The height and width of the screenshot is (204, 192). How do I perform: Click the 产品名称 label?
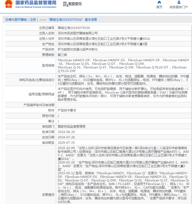pyautogui.click(x=48, y=49)
